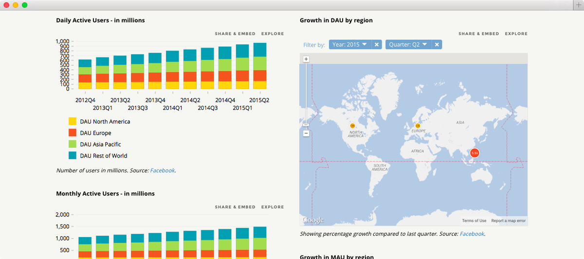Image resolution: width=584 pixels, height=259 pixels.
Task: Click the 2012Q4 bar in DAU chart
Action: (85, 74)
